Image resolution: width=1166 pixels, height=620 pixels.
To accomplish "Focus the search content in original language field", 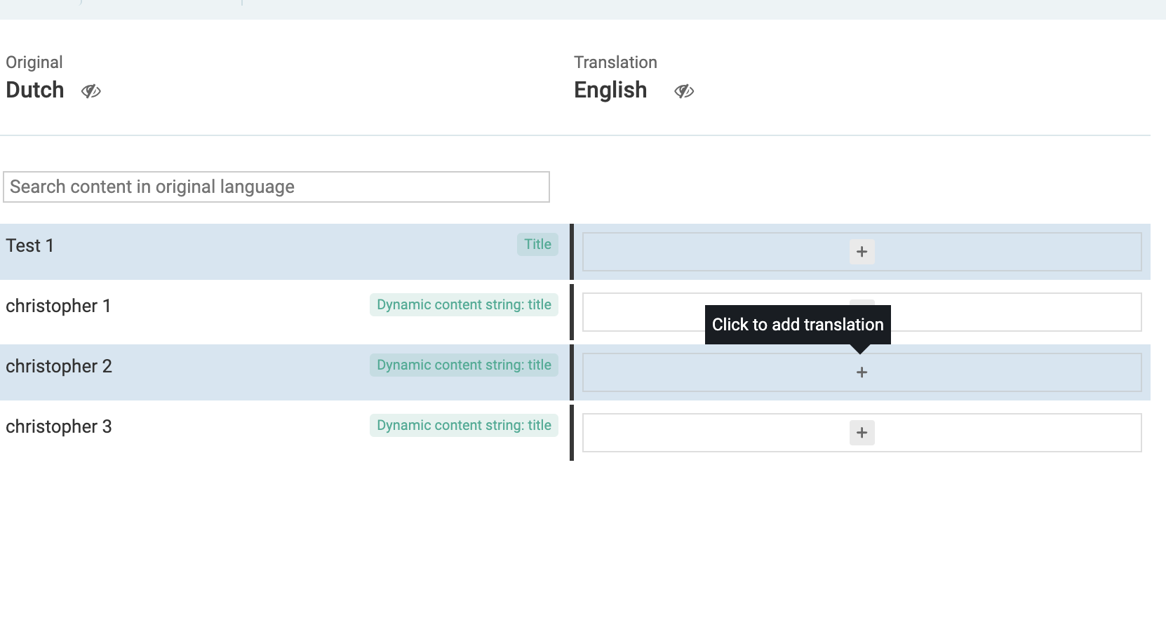I will pos(276,187).
